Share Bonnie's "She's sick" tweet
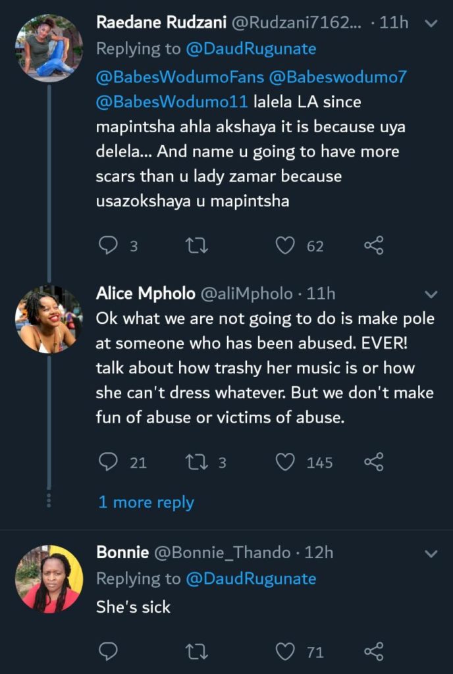This screenshot has height=674, width=453. tap(373, 652)
